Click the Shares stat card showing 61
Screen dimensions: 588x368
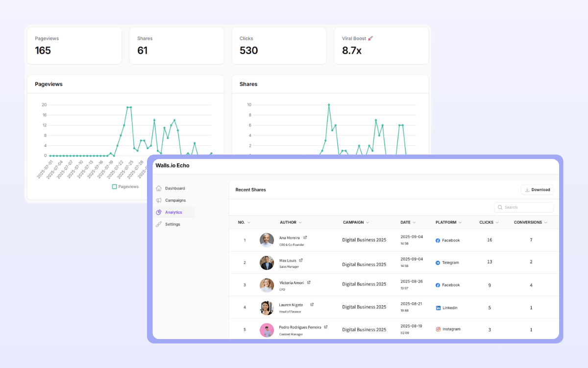click(x=177, y=46)
